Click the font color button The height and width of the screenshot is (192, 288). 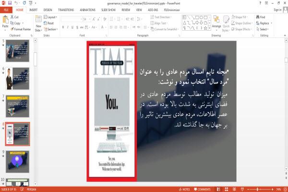click(x=102, y=27)
